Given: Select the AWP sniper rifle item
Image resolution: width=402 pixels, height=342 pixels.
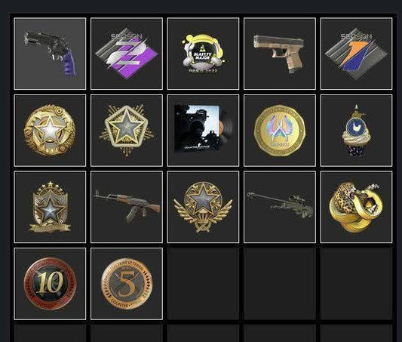Looking at the screenshot, I should point(280,207).
